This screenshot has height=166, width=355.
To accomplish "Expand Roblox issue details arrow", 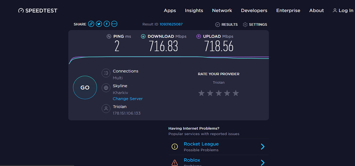I will click(263, 162).
